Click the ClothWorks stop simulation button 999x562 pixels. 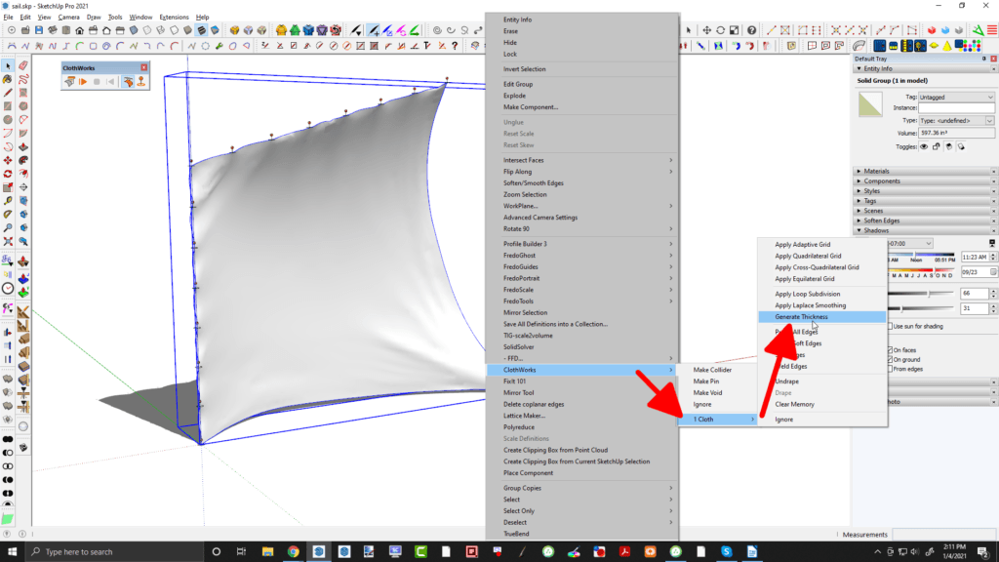(97, 82)
